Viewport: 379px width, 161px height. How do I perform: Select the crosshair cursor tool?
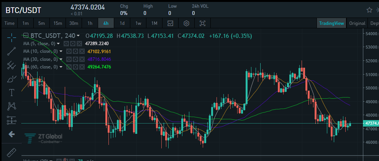click(x=11, y=37)
